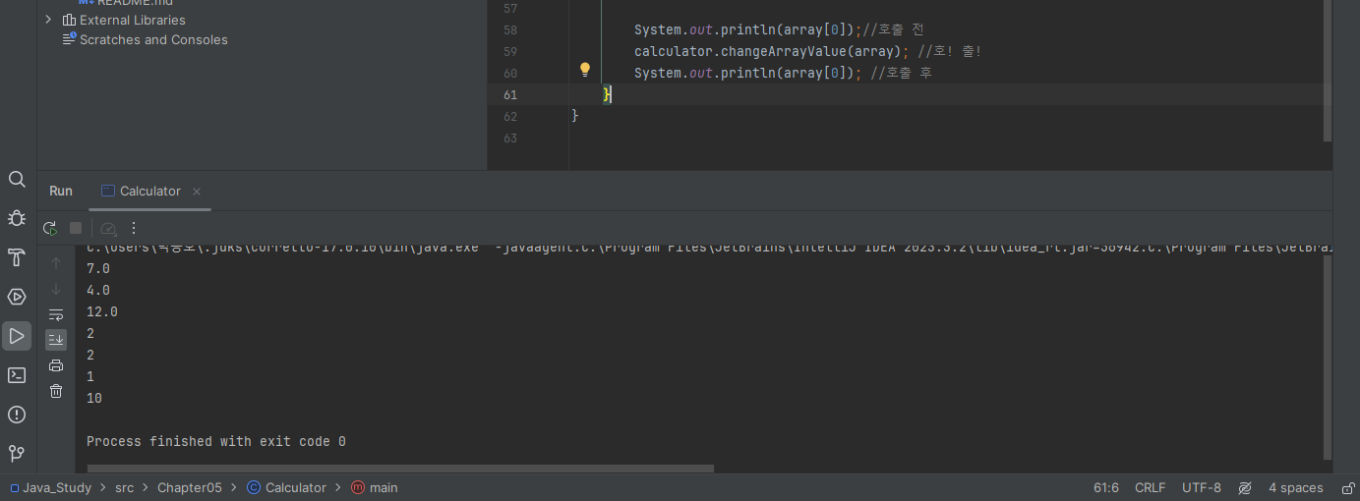Click src in the breadcrumb bar
Image resolution: width=1360 pixels, height=501 pixels.
[x=124, y=487]
